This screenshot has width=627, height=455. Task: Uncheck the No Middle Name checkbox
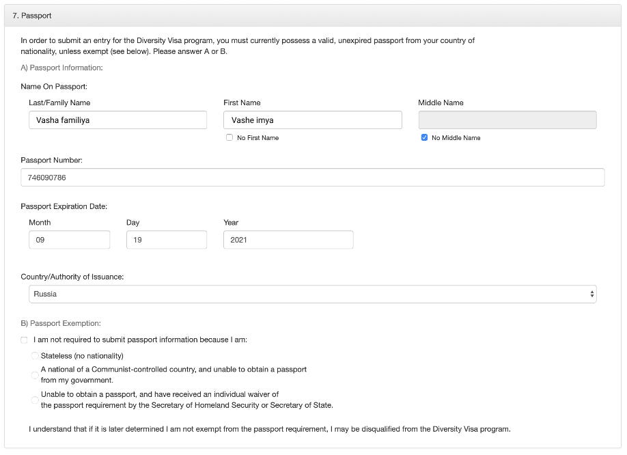pyautogui.click(x=424, y=137)
